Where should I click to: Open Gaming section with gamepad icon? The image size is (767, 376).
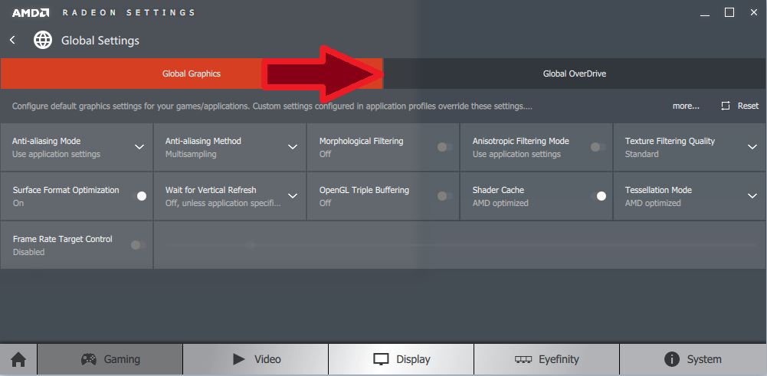tap(110, 359)
